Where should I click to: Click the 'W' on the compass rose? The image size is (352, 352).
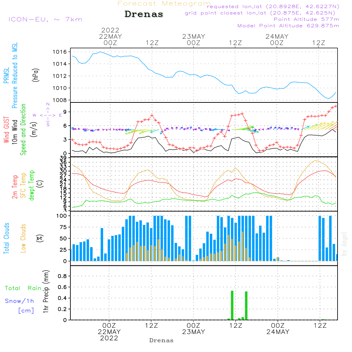pyautogui.click(x=34, y=115)
